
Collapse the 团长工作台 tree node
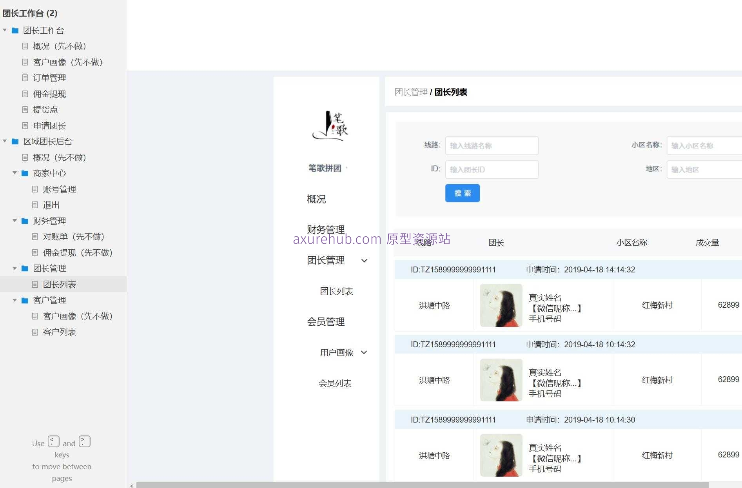tap(5, 30)
